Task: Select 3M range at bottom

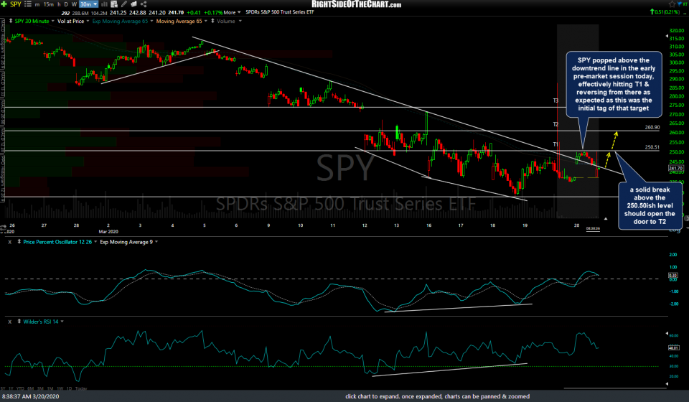Action: point(40,388)
